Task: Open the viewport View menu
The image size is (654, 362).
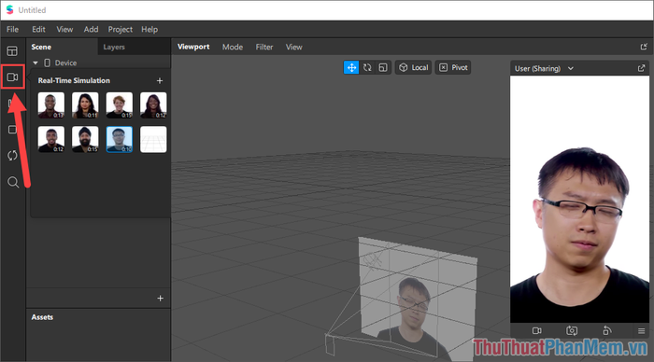Action: pyautogui.click(x=293, y=47)
